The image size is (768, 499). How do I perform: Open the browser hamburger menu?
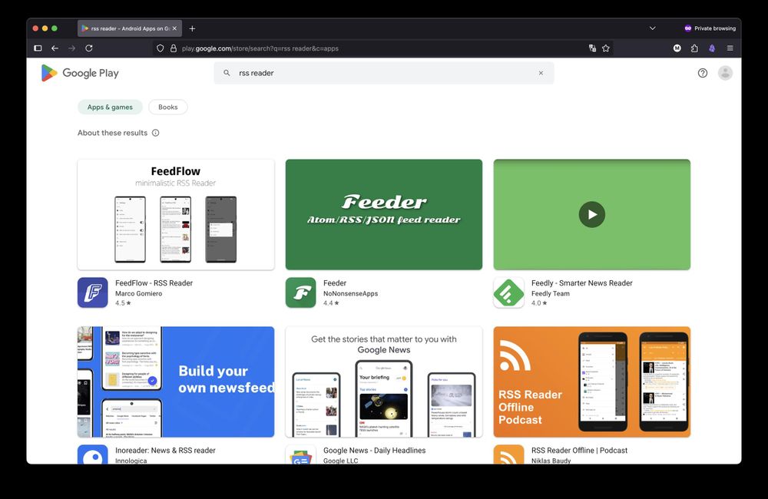coord(730,48)
